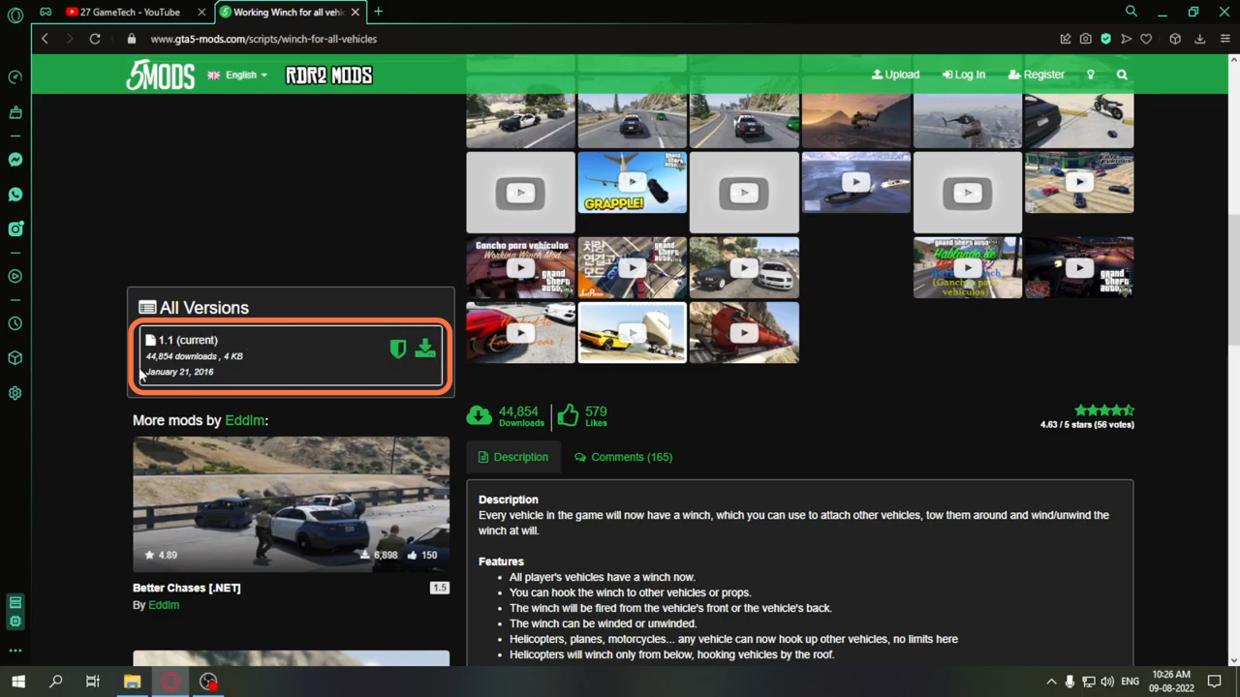Click the tab search magnifier icon
The image size is (1240, 697).
1131,12
